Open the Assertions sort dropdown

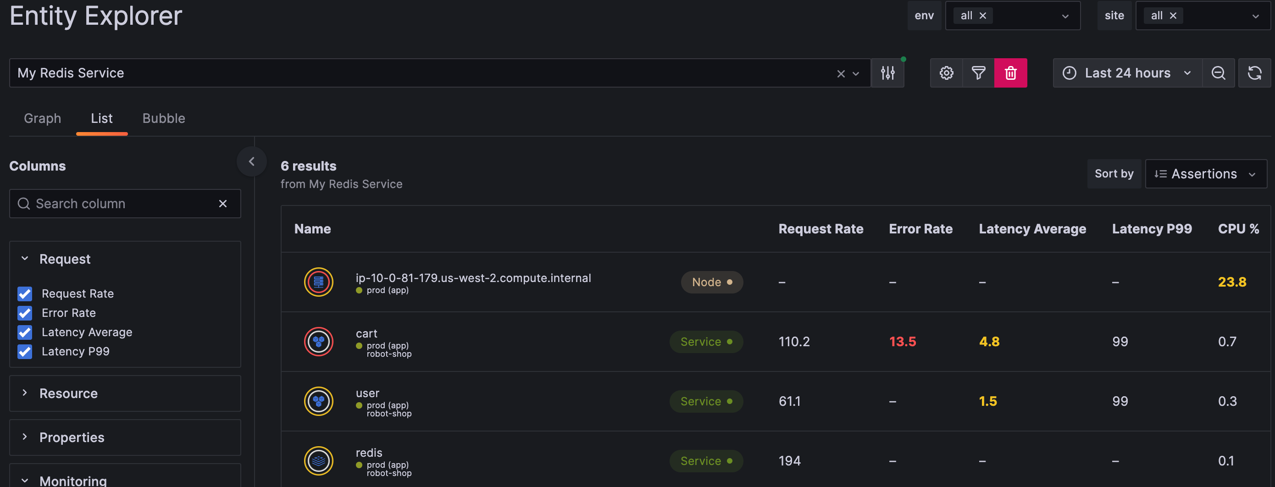coord(1206,174)
